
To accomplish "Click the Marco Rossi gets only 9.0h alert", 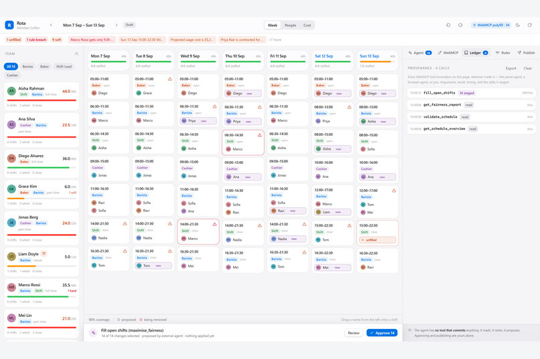I will pos(92,39).
